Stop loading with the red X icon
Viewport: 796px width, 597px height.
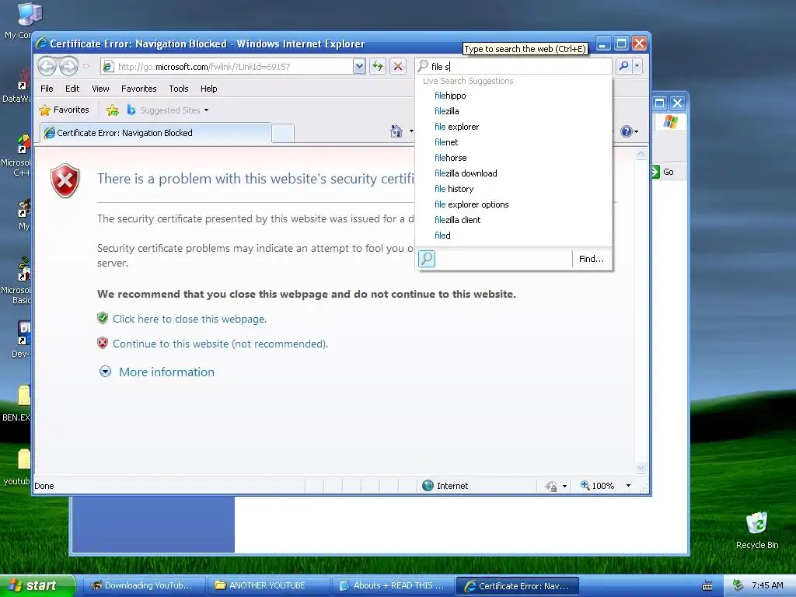click(x=398, y=67)
